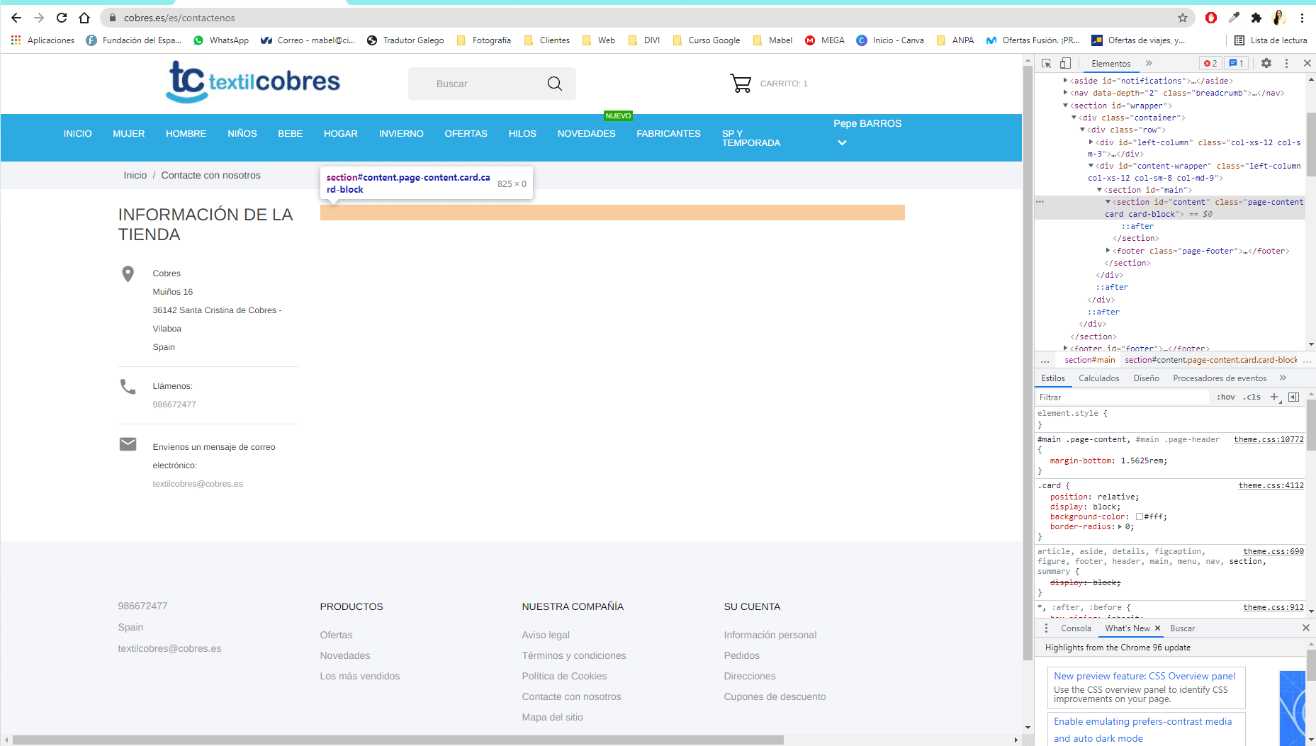Screen dimensions: 1316x746
Task: Switch to Diseño tab
Action: click(x=1146, y=378)
